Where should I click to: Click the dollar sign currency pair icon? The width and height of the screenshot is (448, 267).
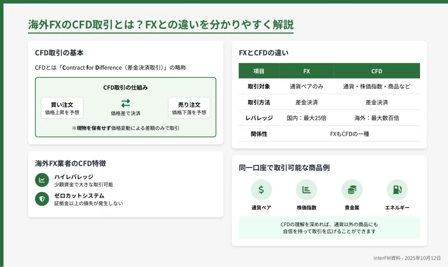pos(261,190)
